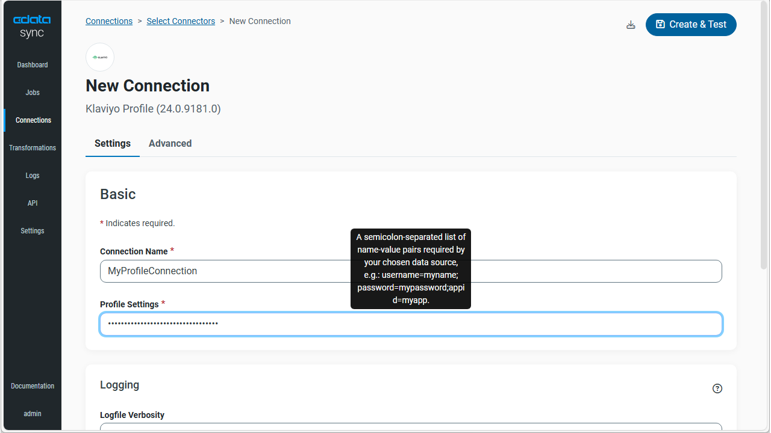
Task: Open Settings in the left sidebar
Action: pos(33,231)
